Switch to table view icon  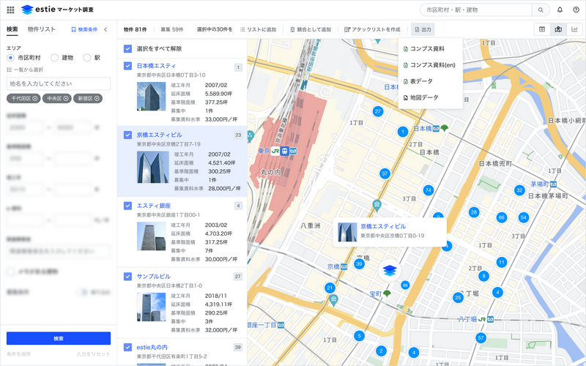(x=542, y=29)
